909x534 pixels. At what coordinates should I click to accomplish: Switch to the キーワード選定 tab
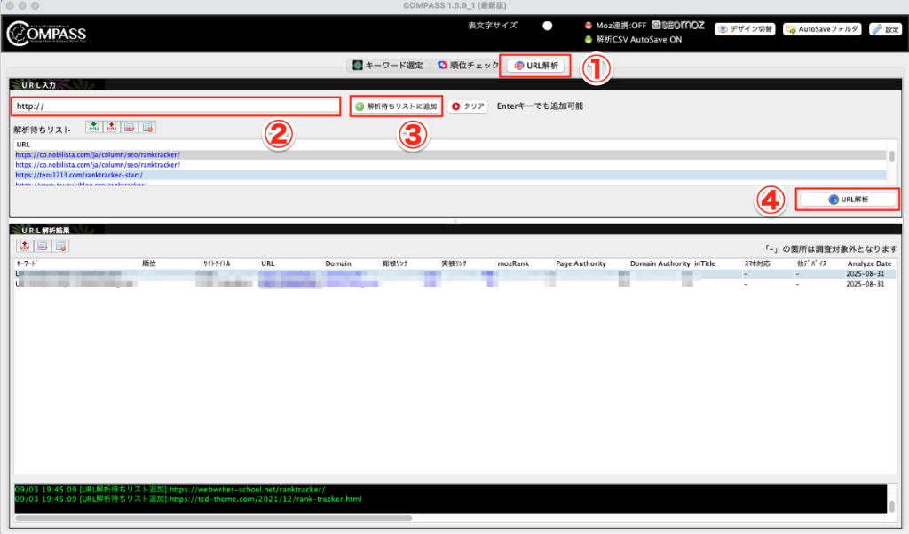388,66
